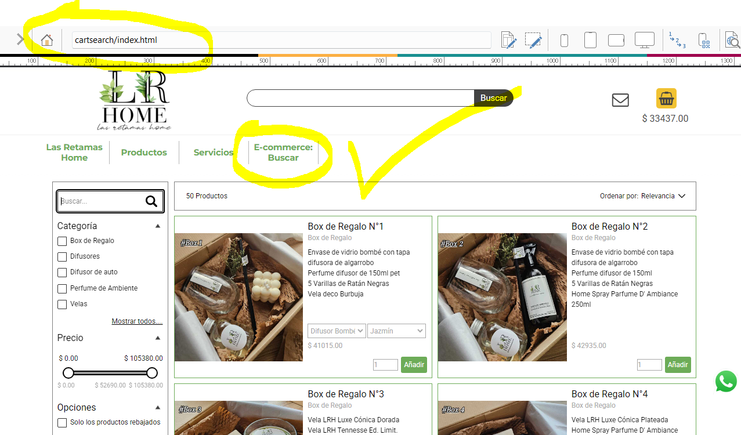Open the Productos menu item
The height and width of the screenshot is (435, 741).
tap(144, 153)
